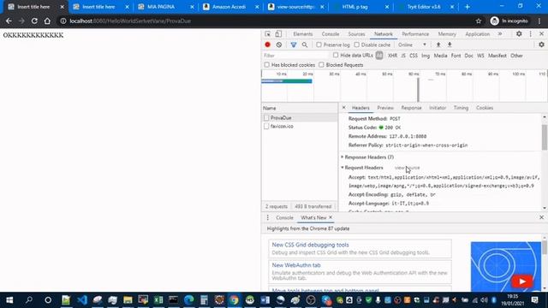This screenshot has height=308, width=548.
Task: Open the Application panel tab
Action: pyautogui.click(x=478, y=34)
